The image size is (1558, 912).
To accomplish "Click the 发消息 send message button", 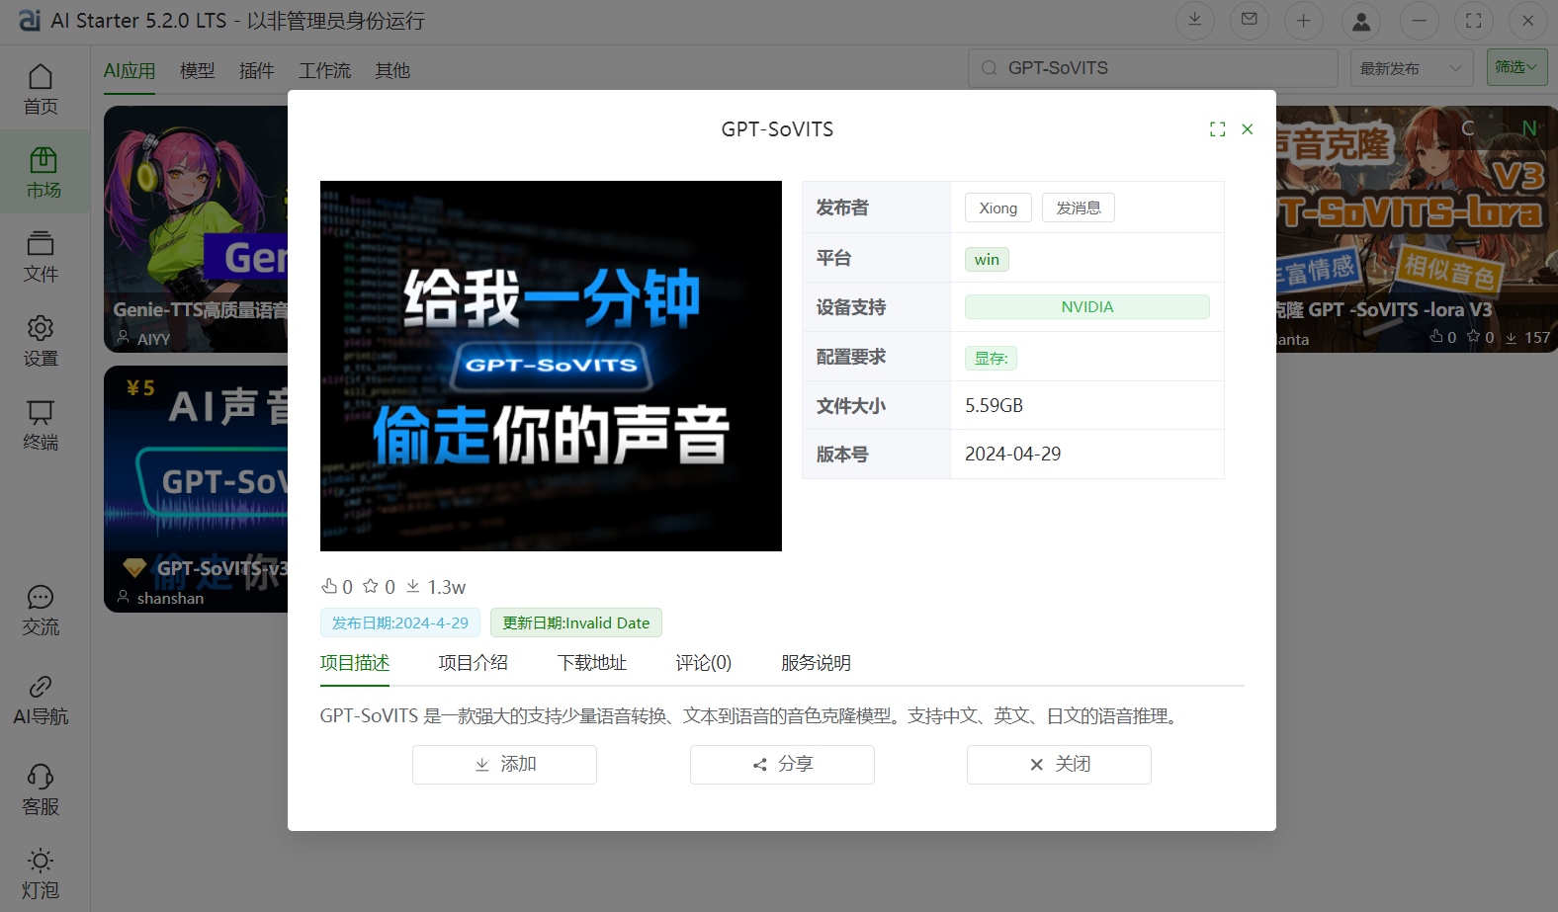I will click(x=1079, y=207).
